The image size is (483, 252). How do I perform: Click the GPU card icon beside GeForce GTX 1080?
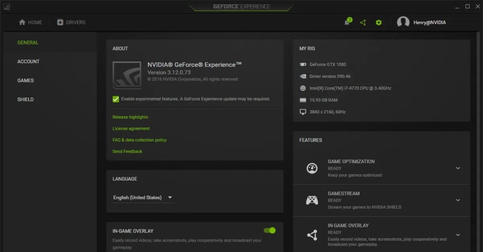303,64
